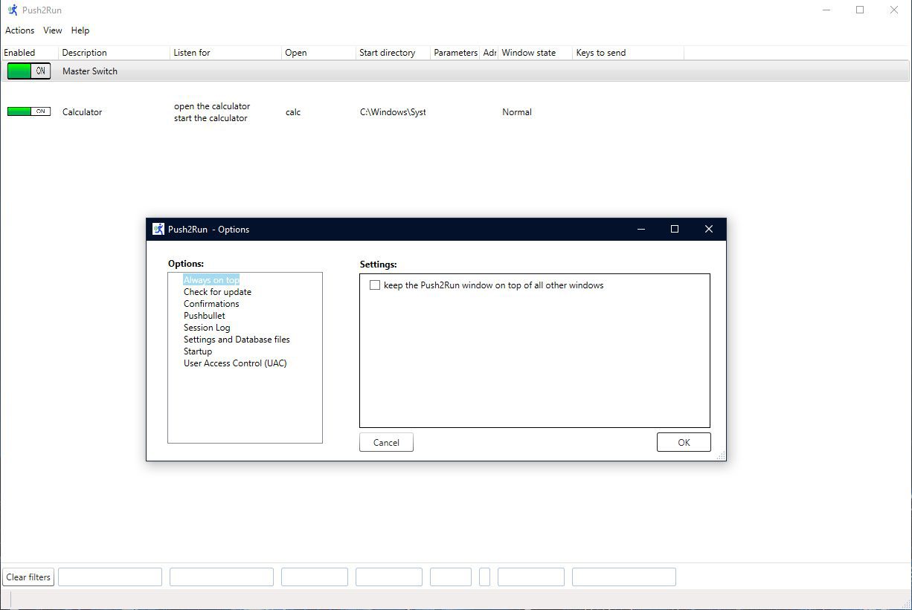Minimize the Options dialog
Viewport: 912px width, 610px height.
click(641, 229)
